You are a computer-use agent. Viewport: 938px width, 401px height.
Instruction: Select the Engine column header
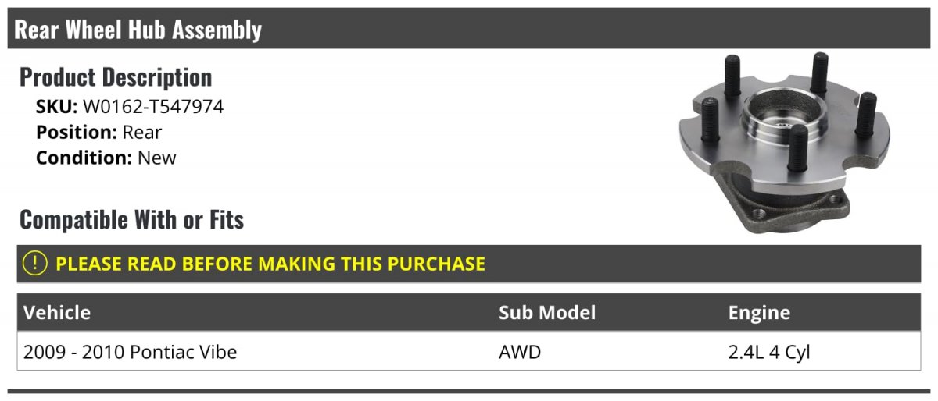[759, 313]
